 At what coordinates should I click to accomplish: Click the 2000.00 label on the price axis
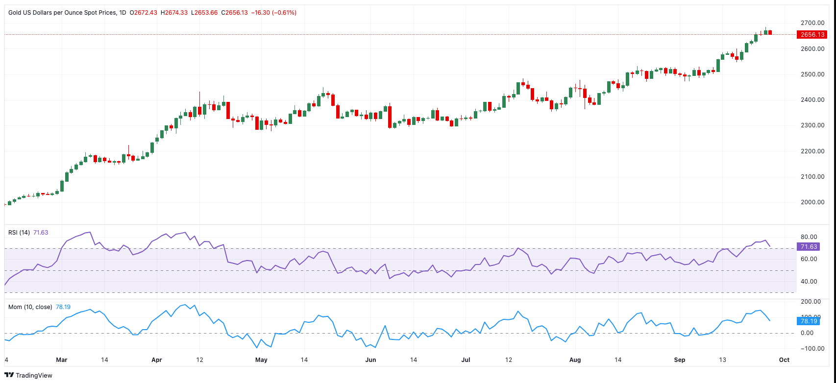pos(812,202)
